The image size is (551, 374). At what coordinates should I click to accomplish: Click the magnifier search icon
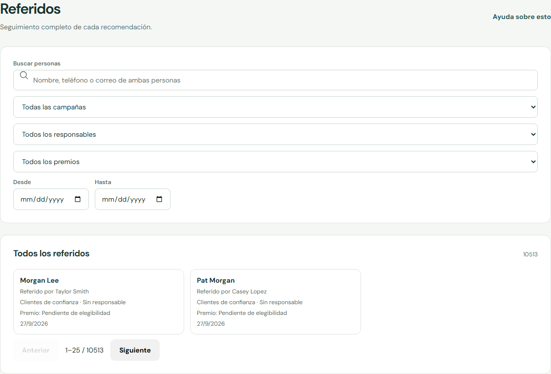point(24,75)
